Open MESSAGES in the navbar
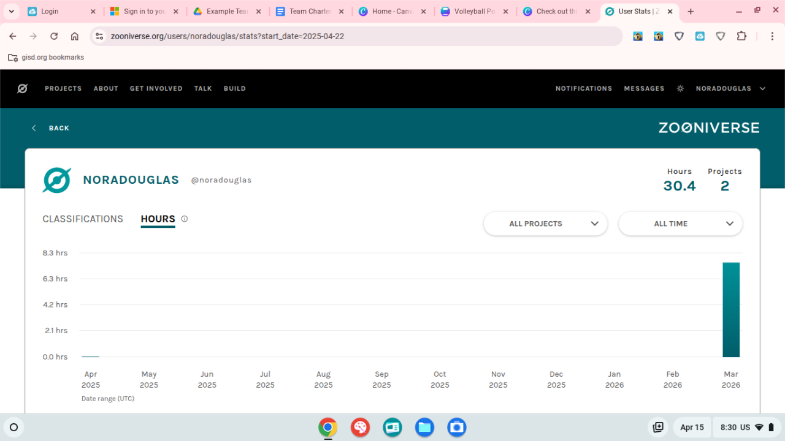The height and width of the screenshot is (441, 785). coord(644,88)
